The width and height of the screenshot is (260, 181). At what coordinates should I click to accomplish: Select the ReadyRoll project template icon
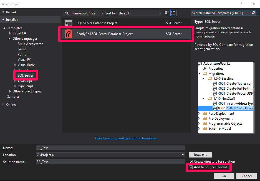[x=69, y=34]
